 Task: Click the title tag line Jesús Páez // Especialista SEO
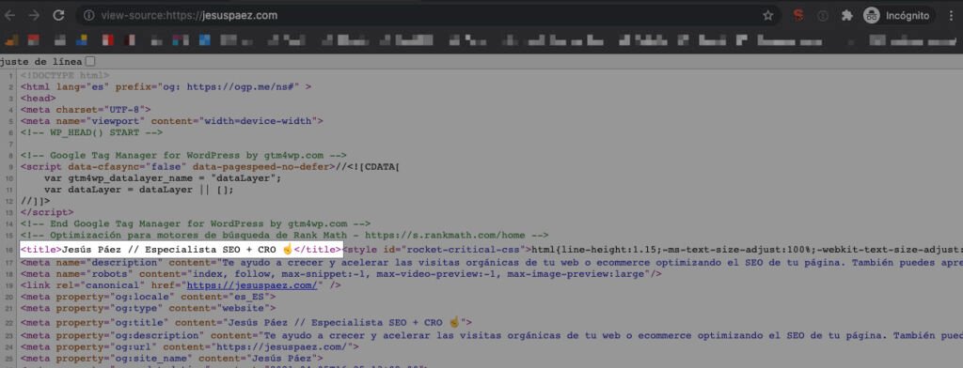coord(182,250)
